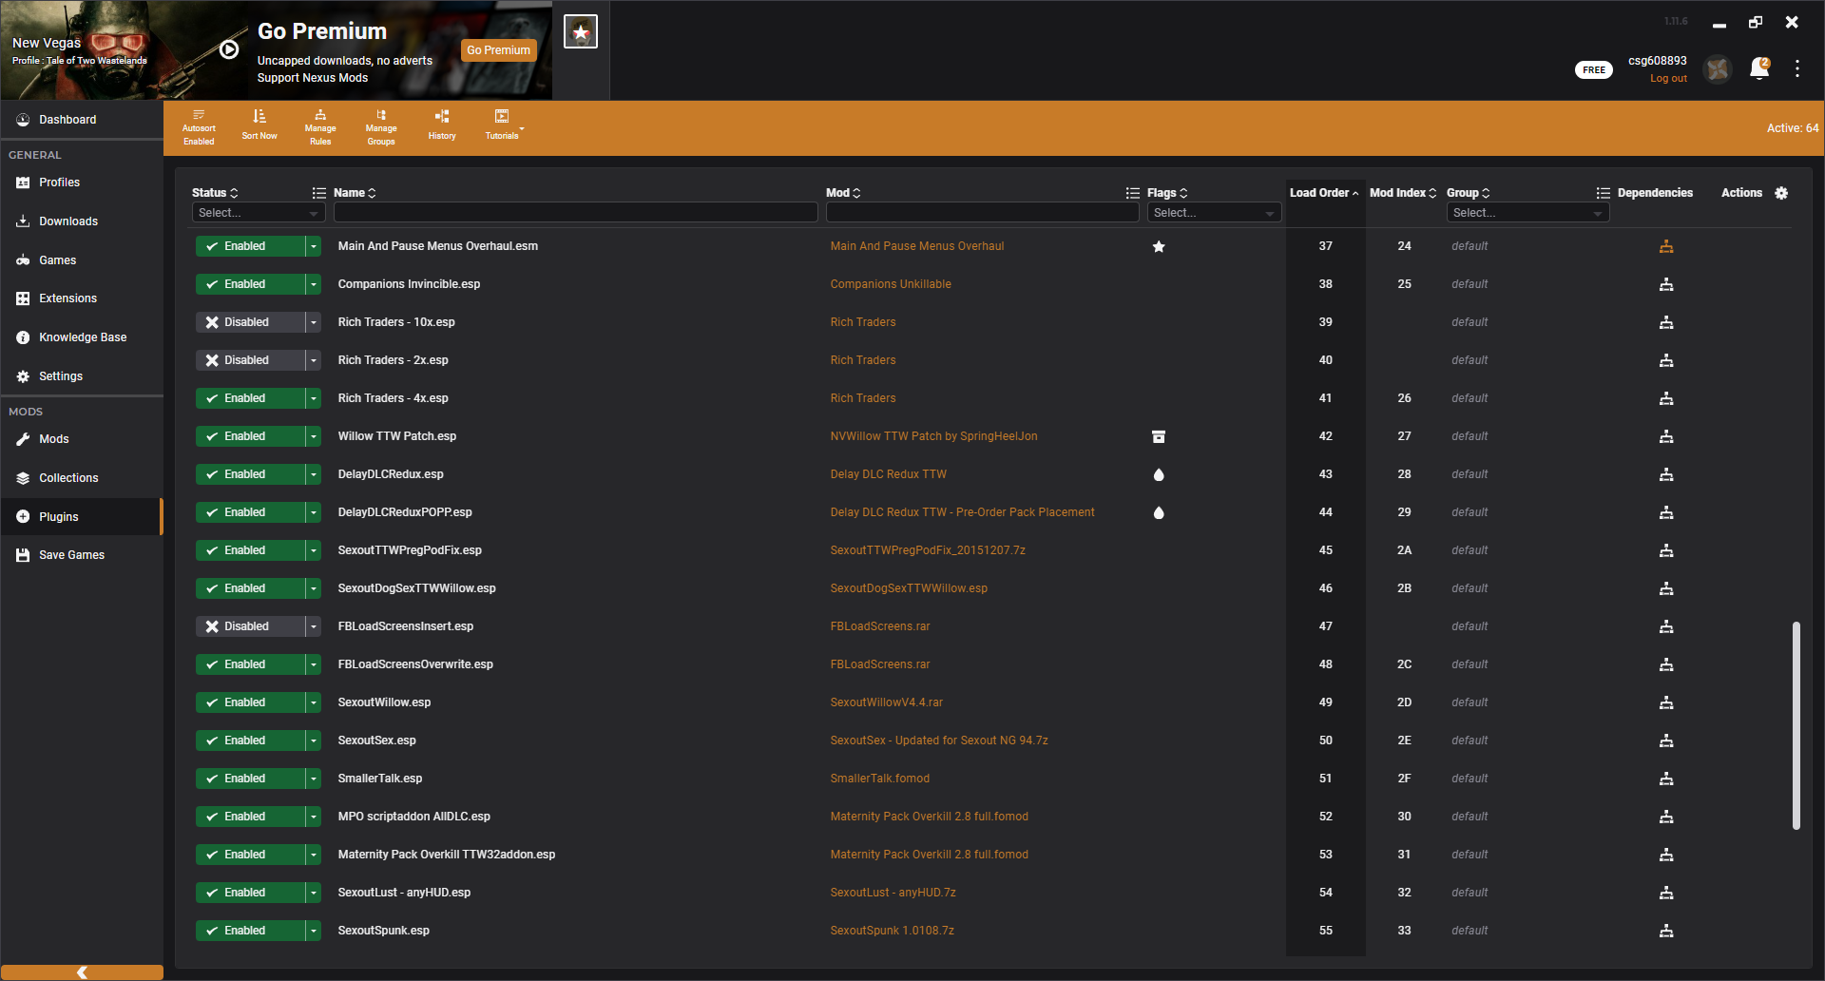The height and width of the screenshot is (981, 1825).
Task: Sort by Load Order column header
Action: click(x=1324, y=193)
